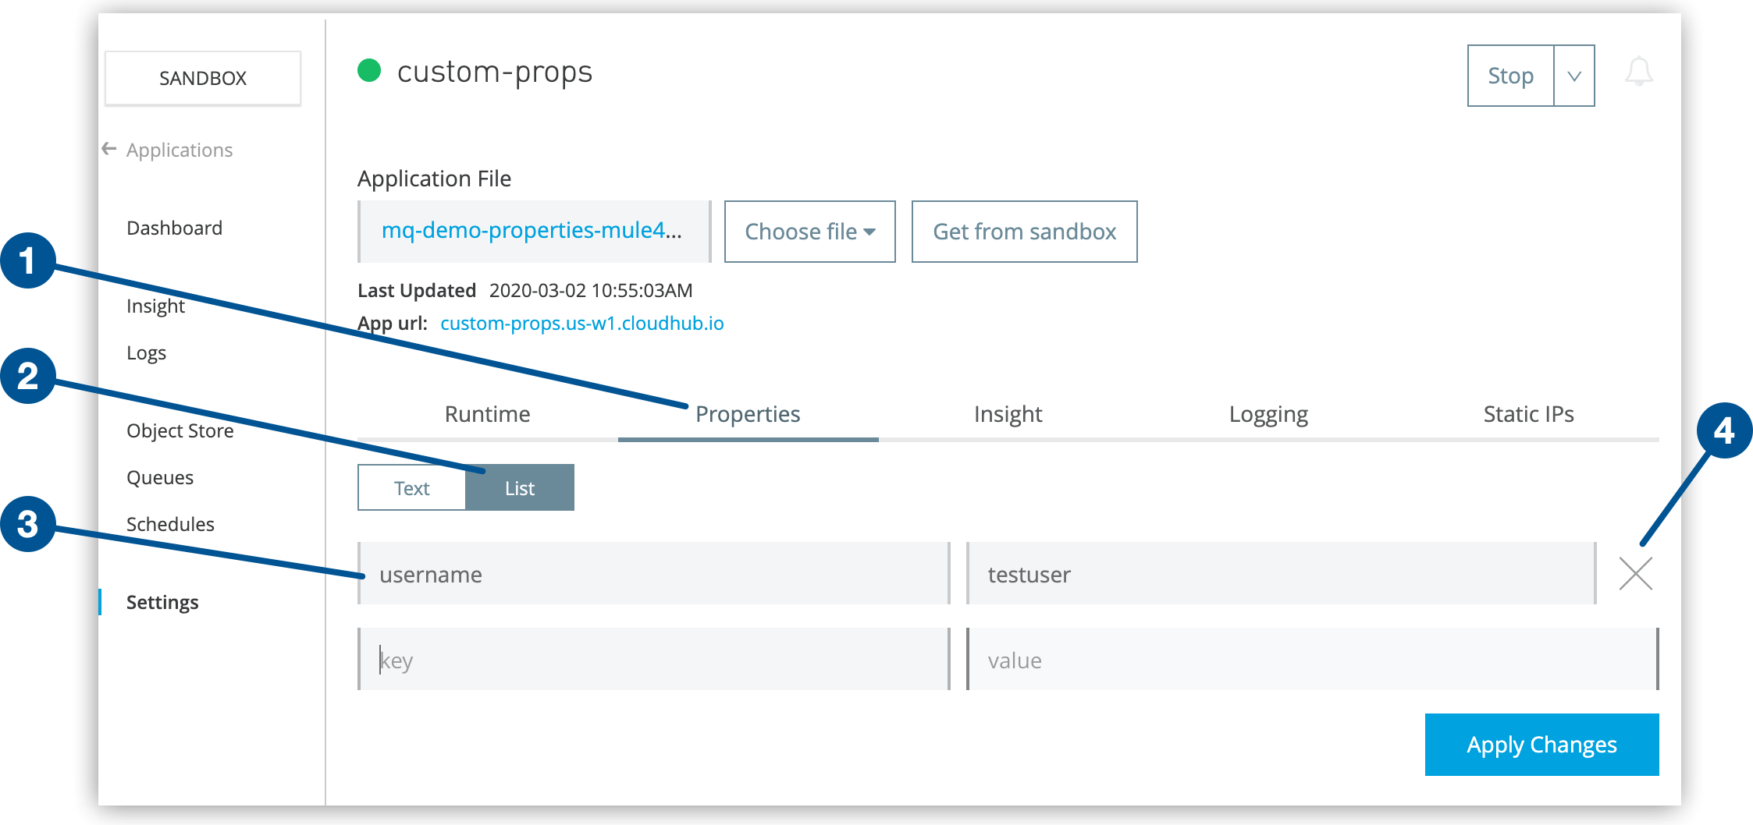This screenshot has width=1753, height=825.
Task: Switch properties view to Text mode
Action: pyautogui.click(x=411, y=488)
